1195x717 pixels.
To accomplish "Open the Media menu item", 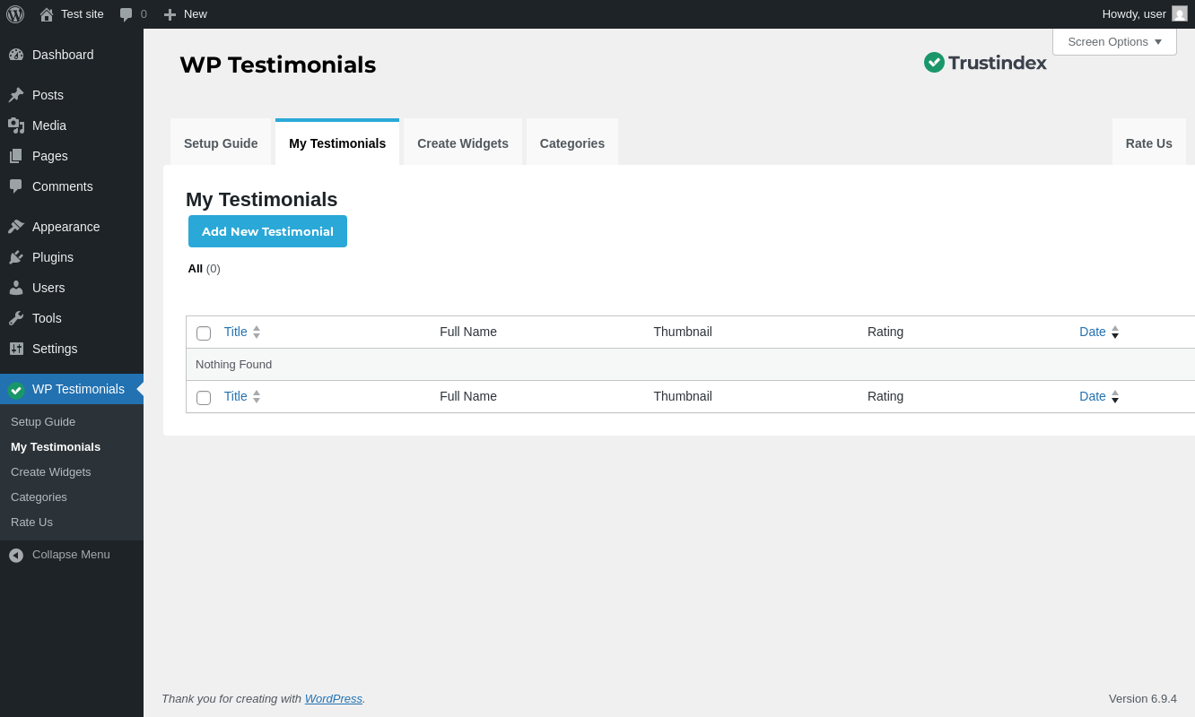I will (x=72, y=125).
